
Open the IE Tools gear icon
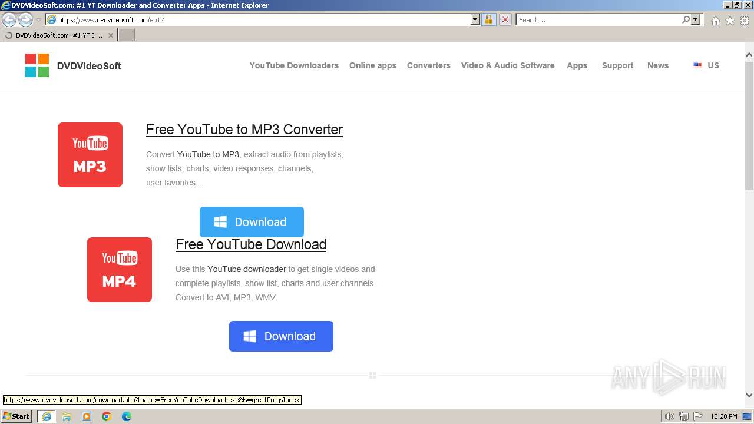point(745,21)
